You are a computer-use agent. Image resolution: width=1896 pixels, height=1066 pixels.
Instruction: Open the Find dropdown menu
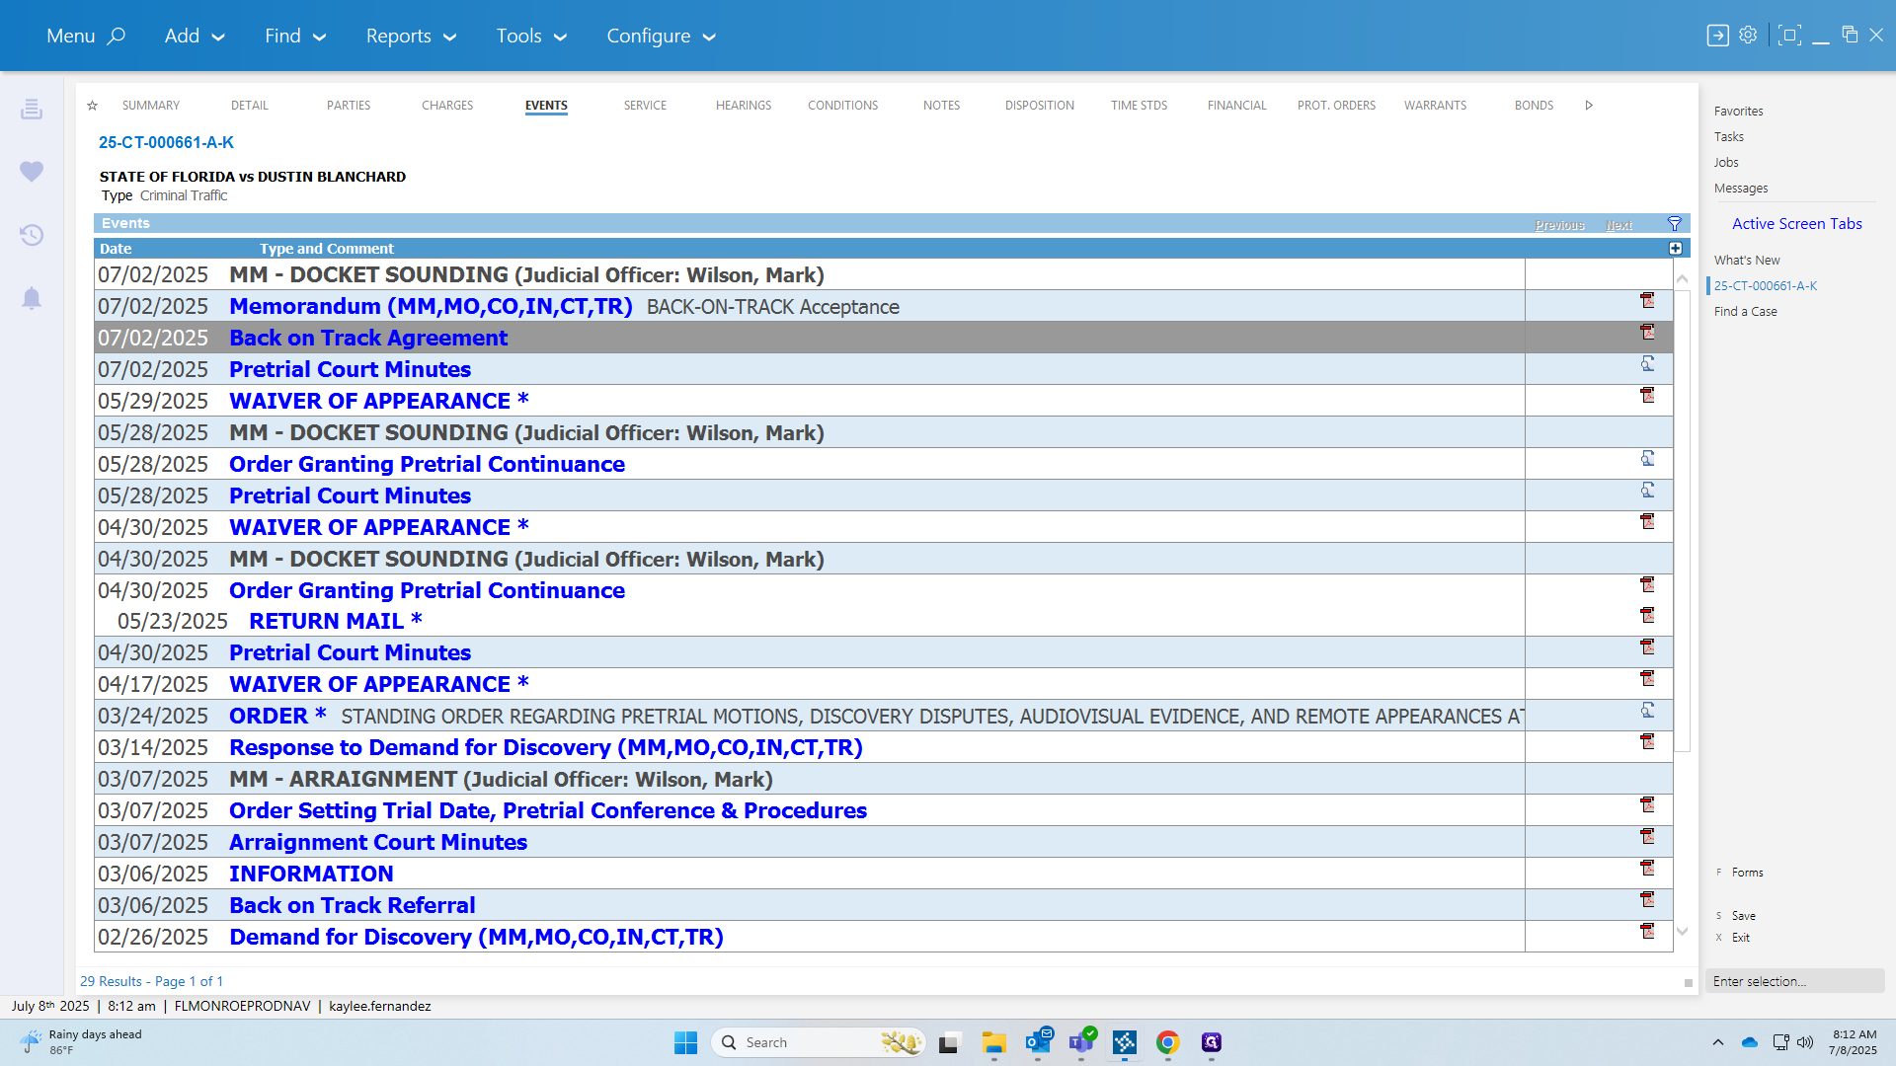pos(294,36)
